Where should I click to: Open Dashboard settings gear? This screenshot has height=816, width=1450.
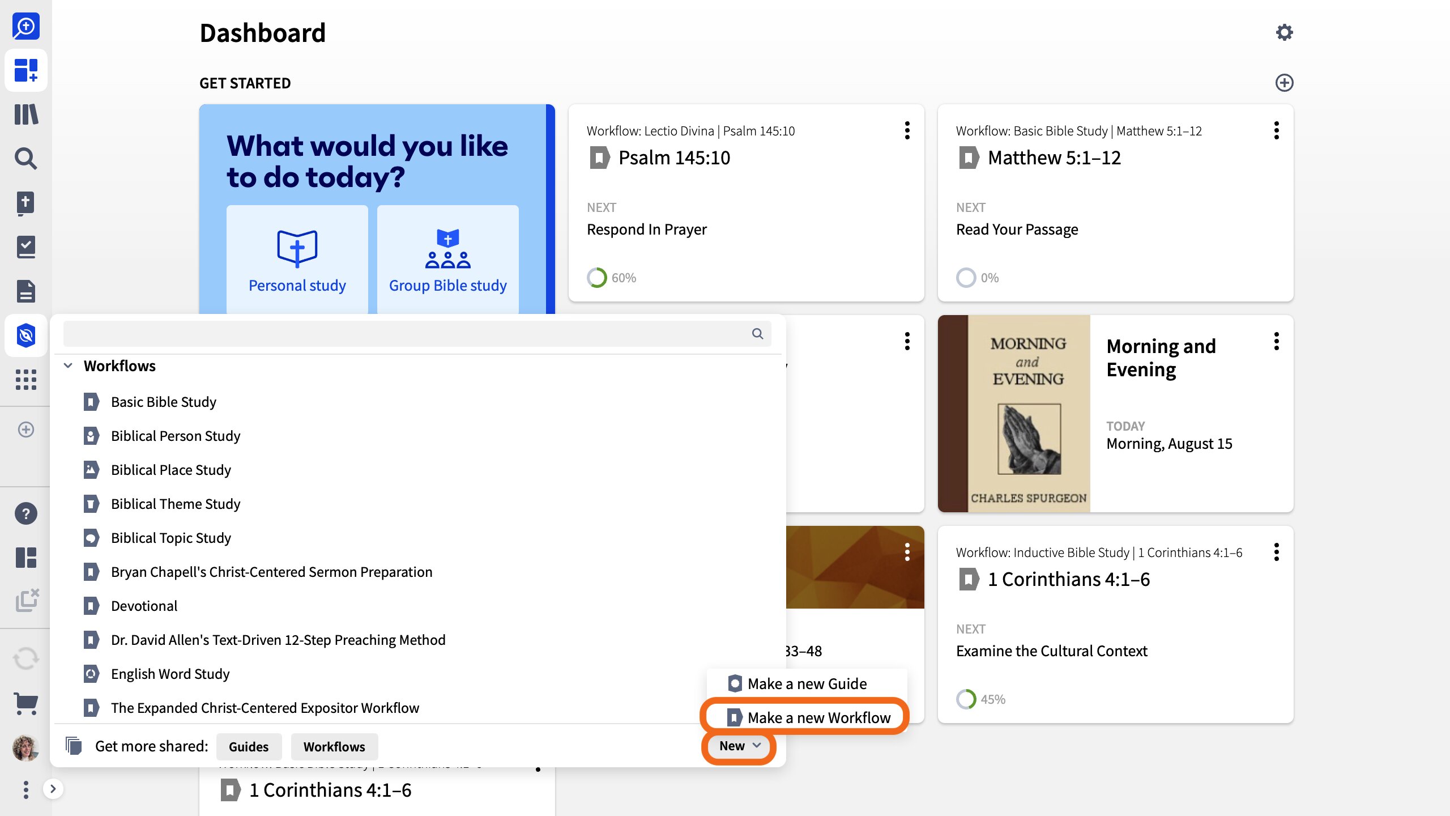pos(1284,32)
